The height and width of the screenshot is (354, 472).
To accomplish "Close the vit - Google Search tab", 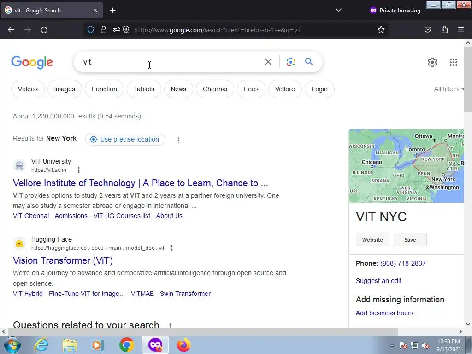I will point(95,10).
